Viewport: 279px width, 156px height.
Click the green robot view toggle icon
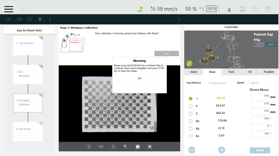189,63
